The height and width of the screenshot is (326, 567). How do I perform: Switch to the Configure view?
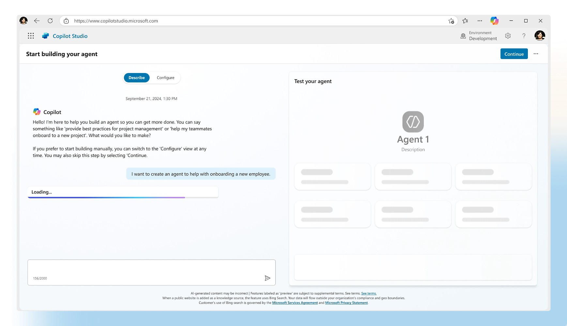165,78
